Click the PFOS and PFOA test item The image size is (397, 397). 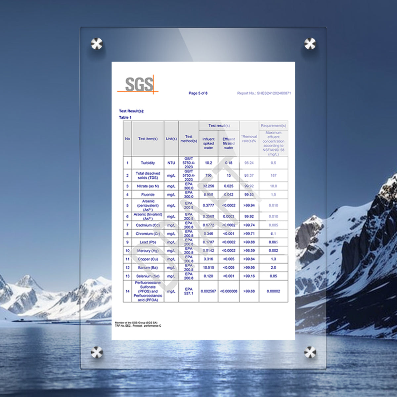[x=148, y=291]
